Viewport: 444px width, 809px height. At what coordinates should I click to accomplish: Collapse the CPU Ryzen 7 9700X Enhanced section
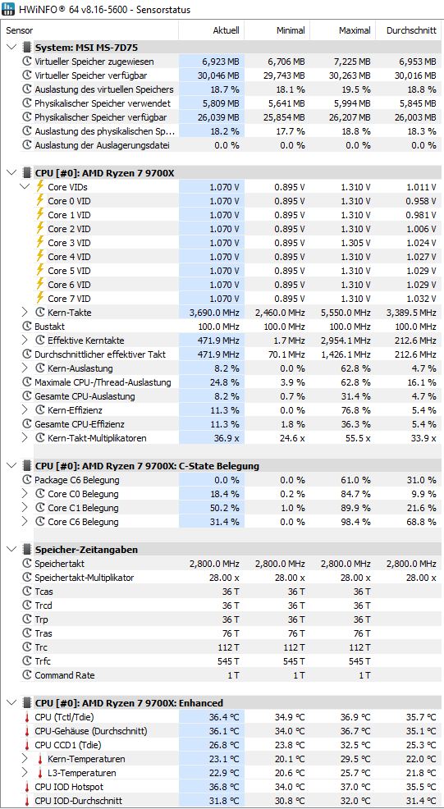(x=11, y=702)
